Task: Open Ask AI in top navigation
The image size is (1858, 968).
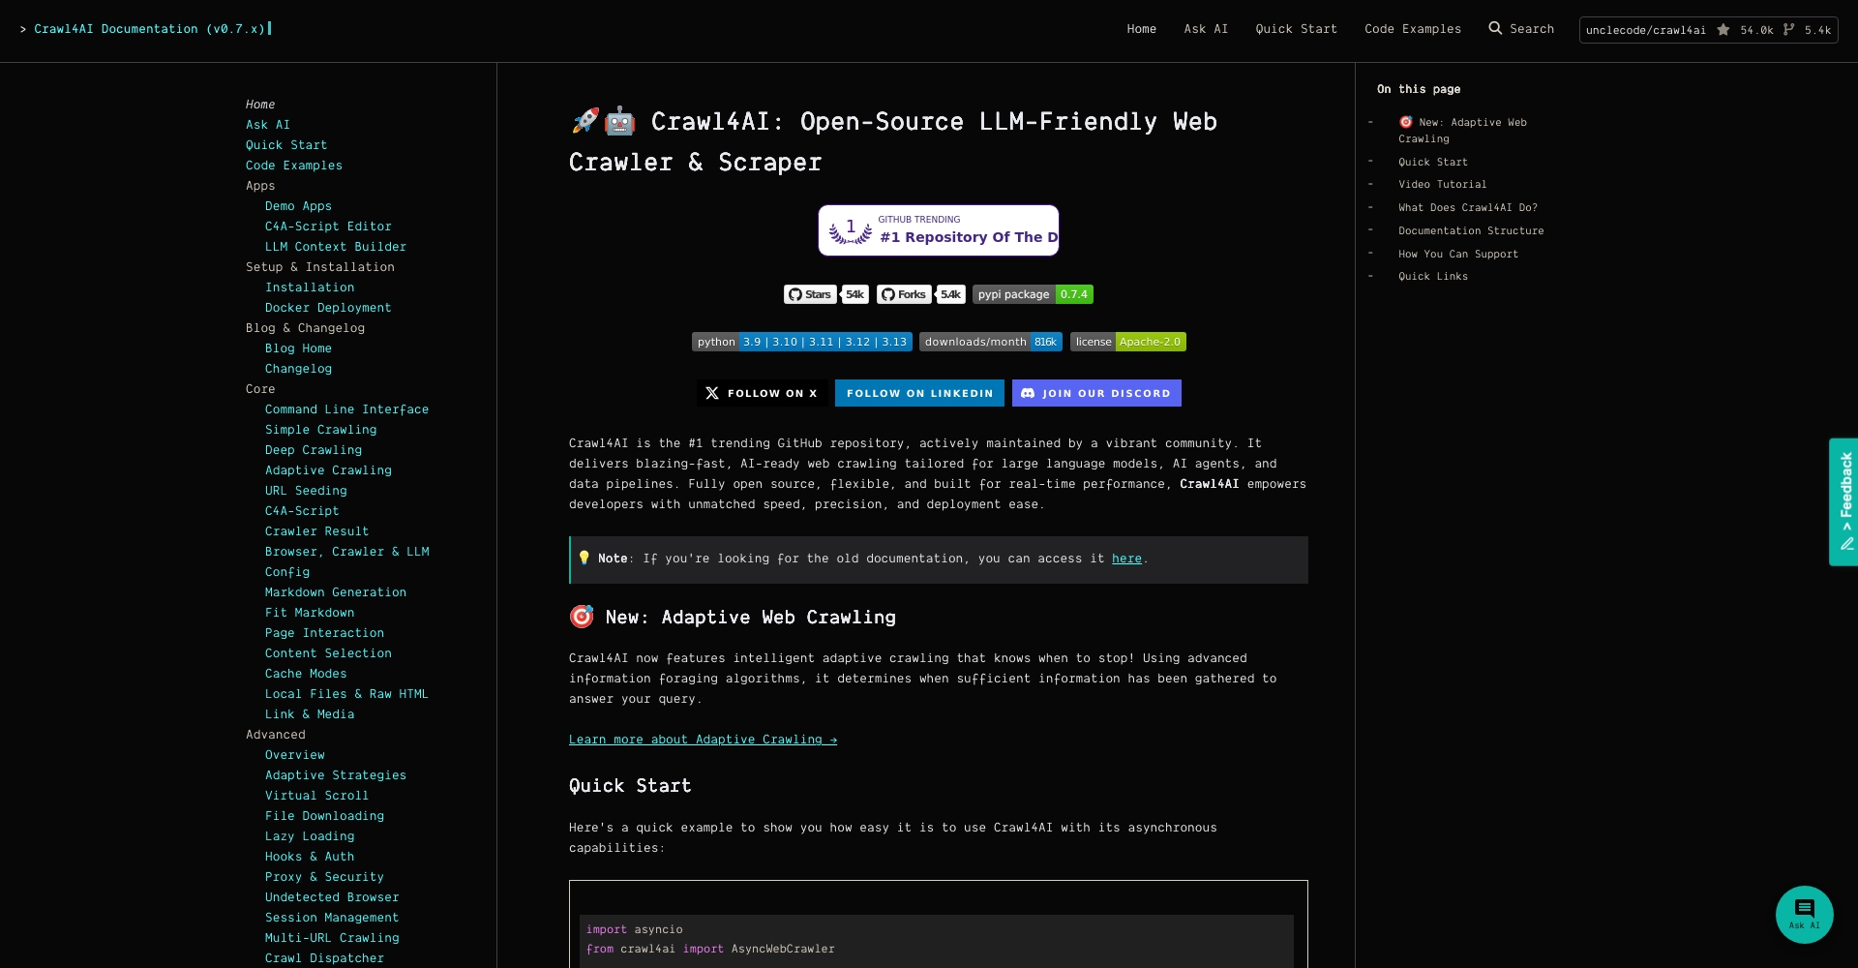Action: [1206, 29]
